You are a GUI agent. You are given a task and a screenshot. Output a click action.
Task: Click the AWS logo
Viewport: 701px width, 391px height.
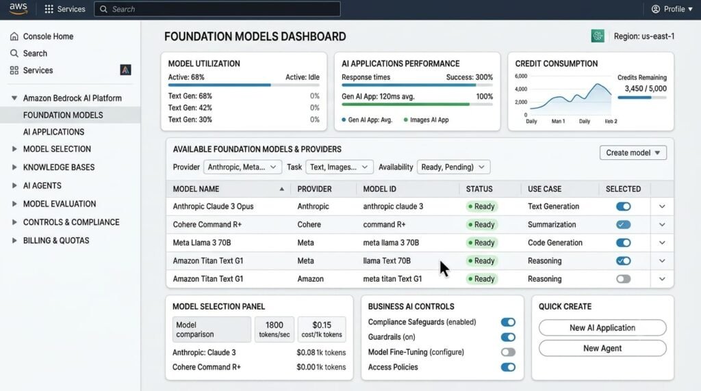(x=18, y=9)
